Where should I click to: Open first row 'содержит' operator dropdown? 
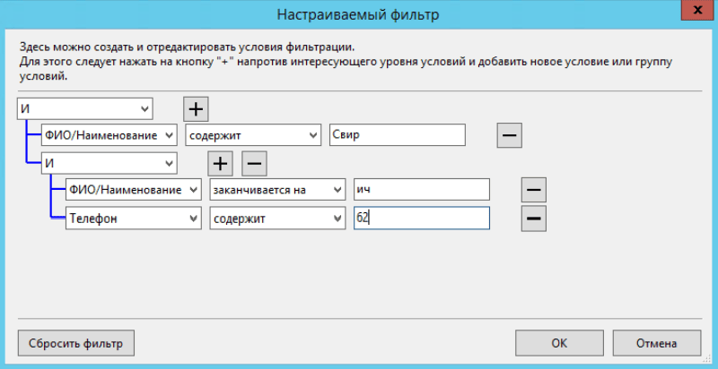click(x=253, y=135)
